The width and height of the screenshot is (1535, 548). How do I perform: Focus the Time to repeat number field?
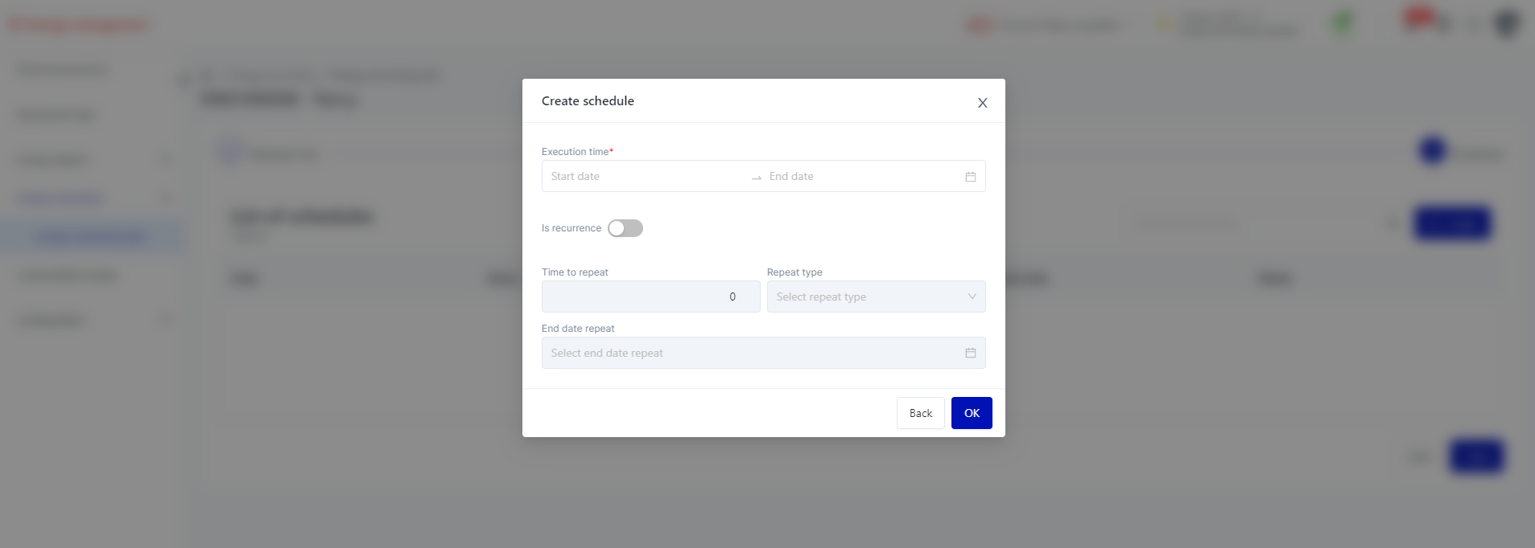[650, 296]
